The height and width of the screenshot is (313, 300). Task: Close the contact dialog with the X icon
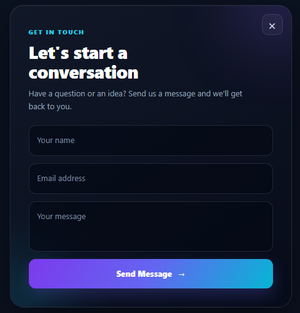[272, 26]
